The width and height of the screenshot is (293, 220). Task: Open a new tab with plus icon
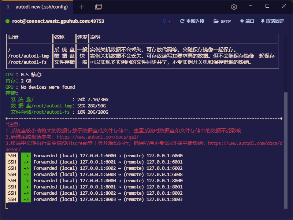82,7
